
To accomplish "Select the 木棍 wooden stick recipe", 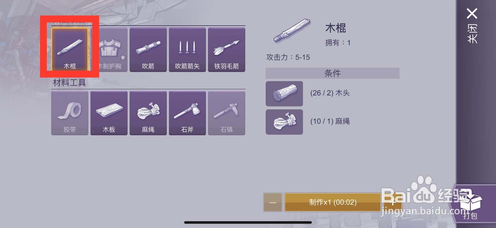I will 70,50.
